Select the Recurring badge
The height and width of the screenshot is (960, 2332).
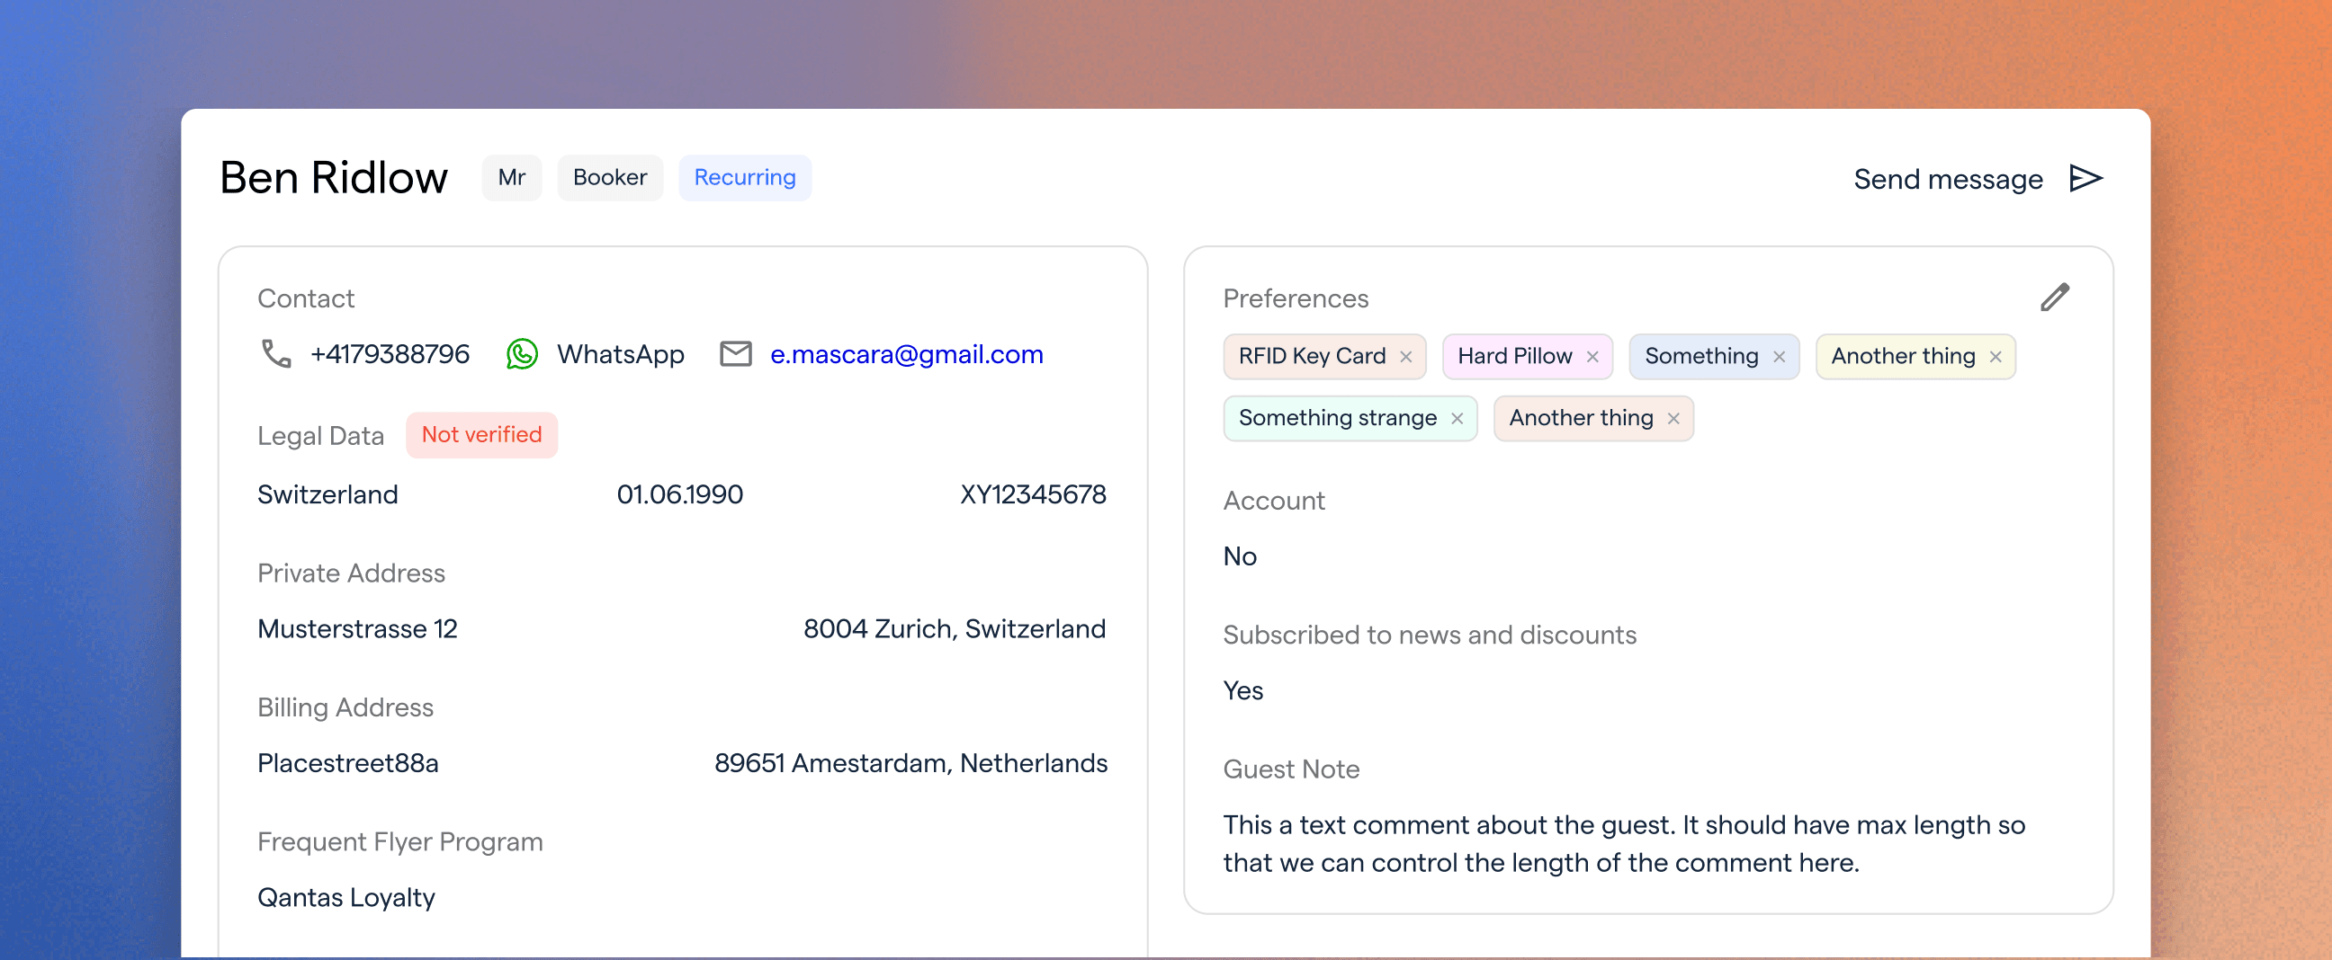coord(745,177)
